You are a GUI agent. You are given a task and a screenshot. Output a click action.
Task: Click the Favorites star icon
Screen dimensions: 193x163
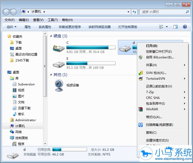pyautogui.click(x=9, y=36)
